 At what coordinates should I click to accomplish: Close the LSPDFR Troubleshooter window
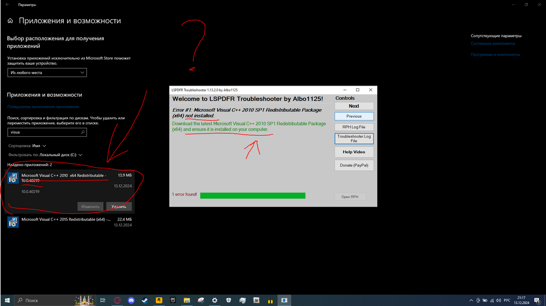click(371, 89)
